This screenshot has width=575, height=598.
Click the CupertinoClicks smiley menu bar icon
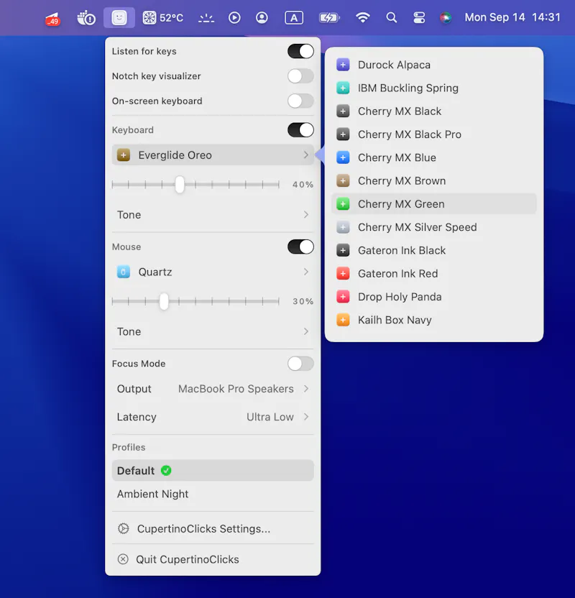(x=119, y=17)
